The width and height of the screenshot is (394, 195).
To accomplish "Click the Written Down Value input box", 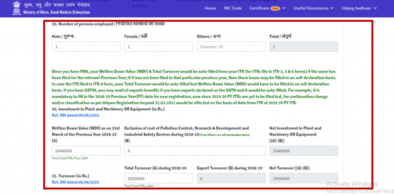I will pos(86,151).
